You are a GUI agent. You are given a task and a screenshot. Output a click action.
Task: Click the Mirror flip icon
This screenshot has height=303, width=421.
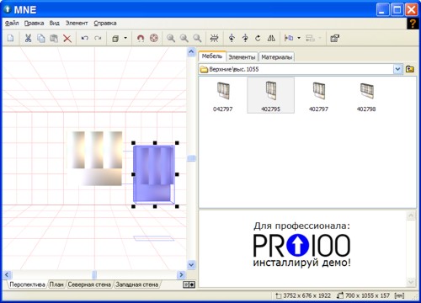click(x=271, y=38)
